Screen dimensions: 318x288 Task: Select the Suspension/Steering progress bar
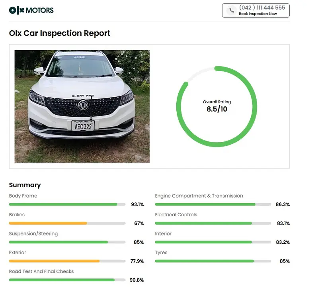coord(67,242)
